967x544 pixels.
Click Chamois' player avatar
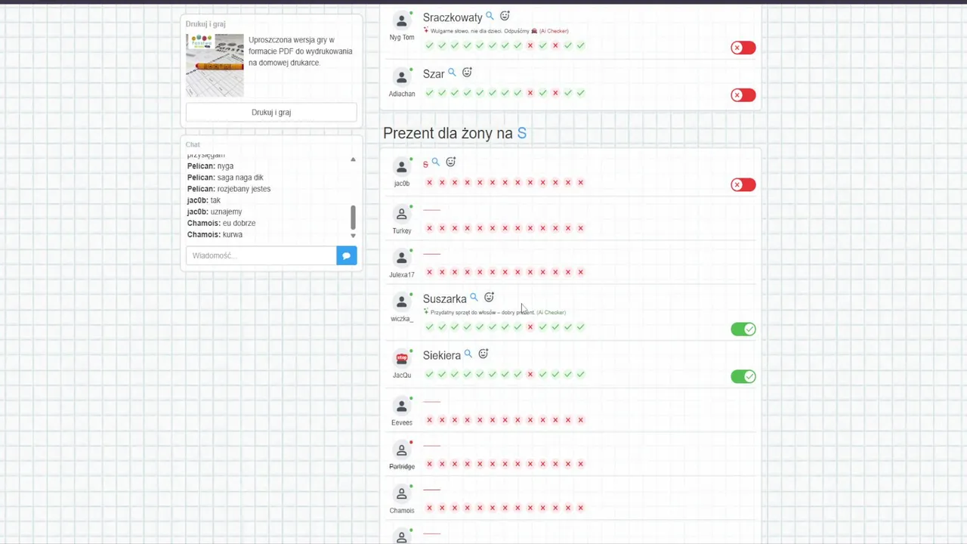coord(402,493)
